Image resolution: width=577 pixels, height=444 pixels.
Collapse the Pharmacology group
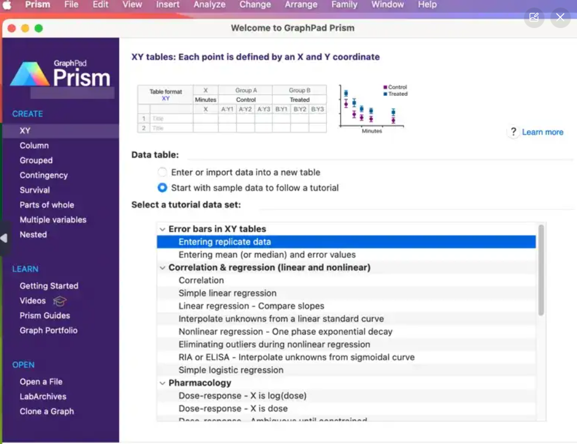pos(162,383)
